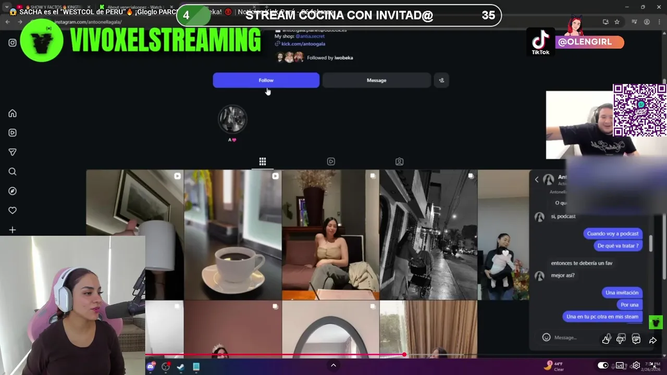Click the chat message 'Cuando voy a podcast'
Screen dimensions: 667x375
(x=613, y=233)
